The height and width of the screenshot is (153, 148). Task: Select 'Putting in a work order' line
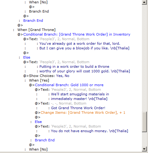74,67
